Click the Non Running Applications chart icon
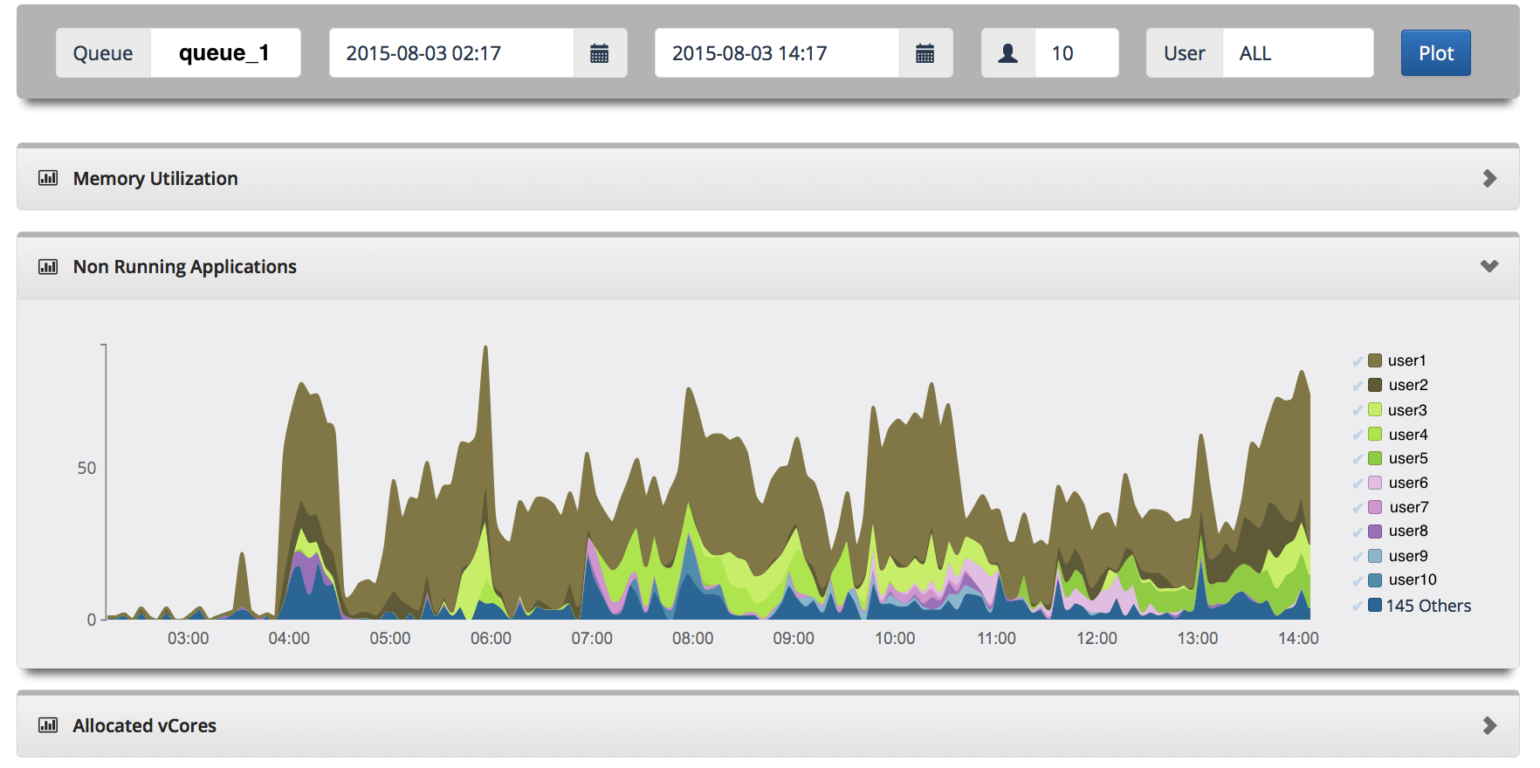This screenshot has width=1540, height=768. pyautogui.click(x=48, y=266)
